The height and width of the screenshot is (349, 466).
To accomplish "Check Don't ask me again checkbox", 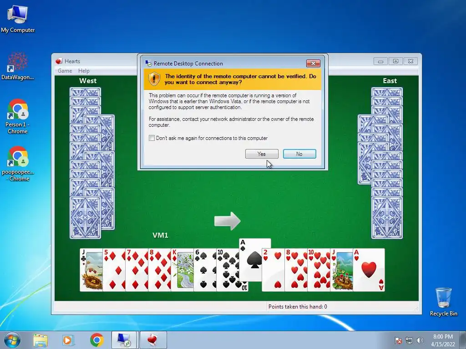I will 152,138.
